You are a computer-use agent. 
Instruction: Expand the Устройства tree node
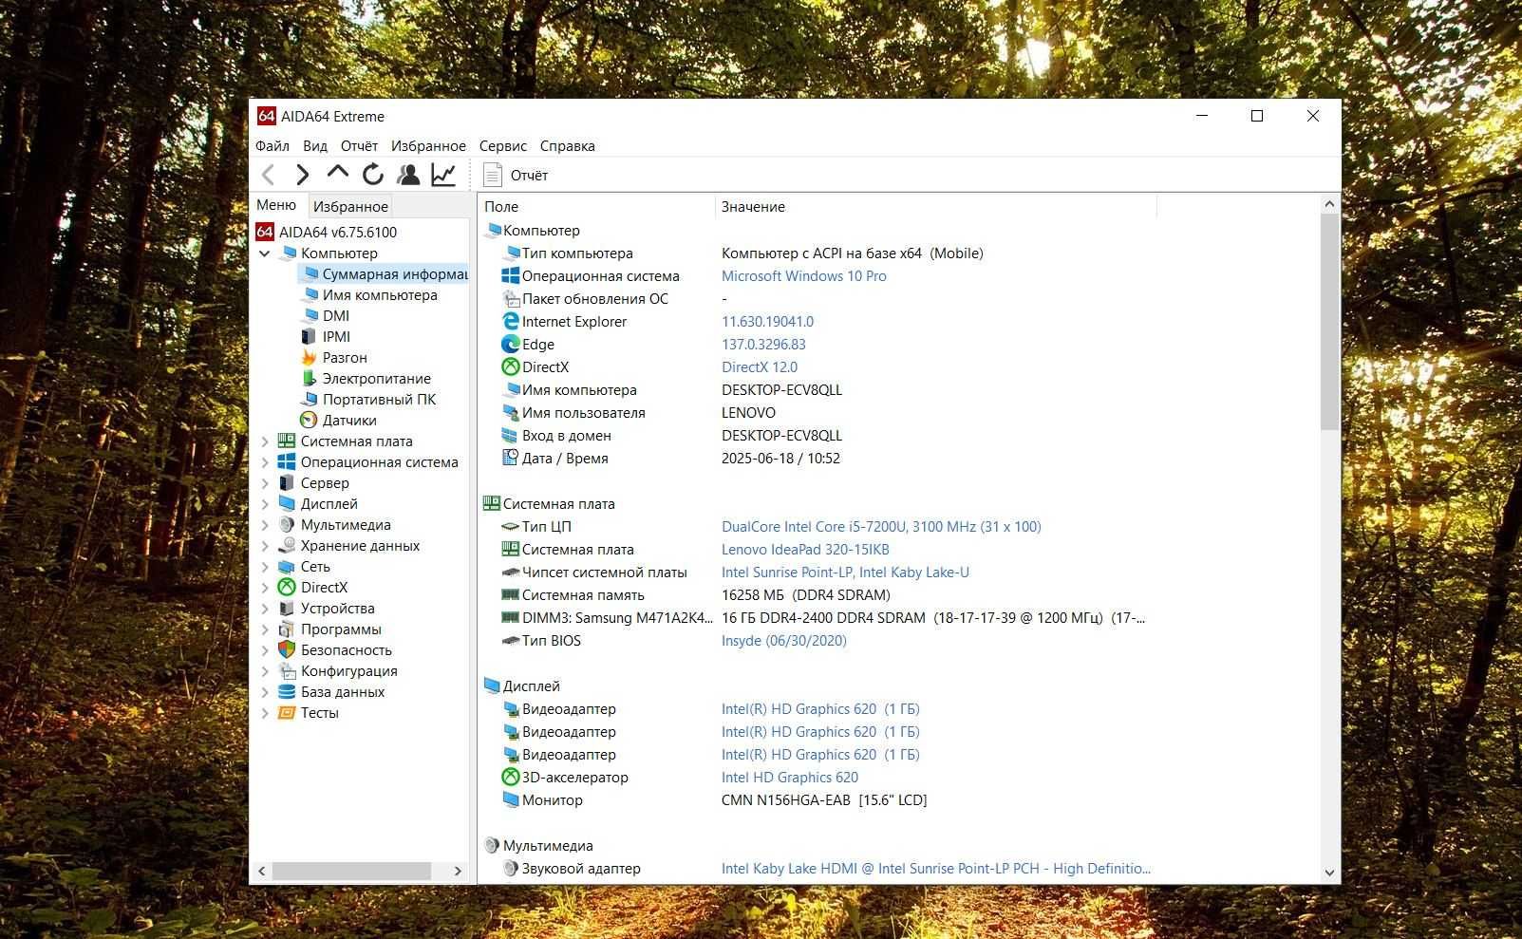[265, 609]
